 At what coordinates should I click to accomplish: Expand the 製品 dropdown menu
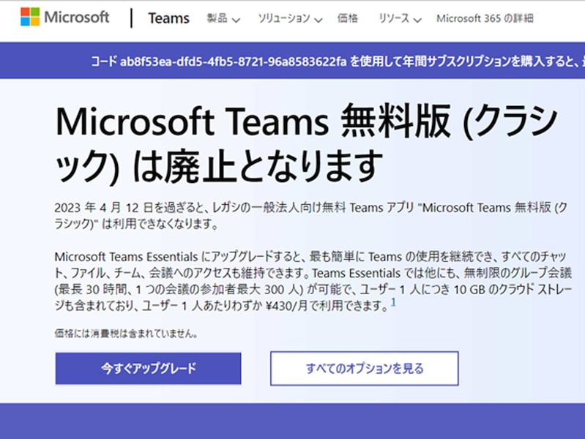pyautogui.click(x=223, y=18)
